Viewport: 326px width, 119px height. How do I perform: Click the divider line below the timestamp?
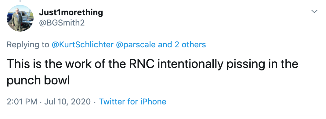[x=163, y=115]
